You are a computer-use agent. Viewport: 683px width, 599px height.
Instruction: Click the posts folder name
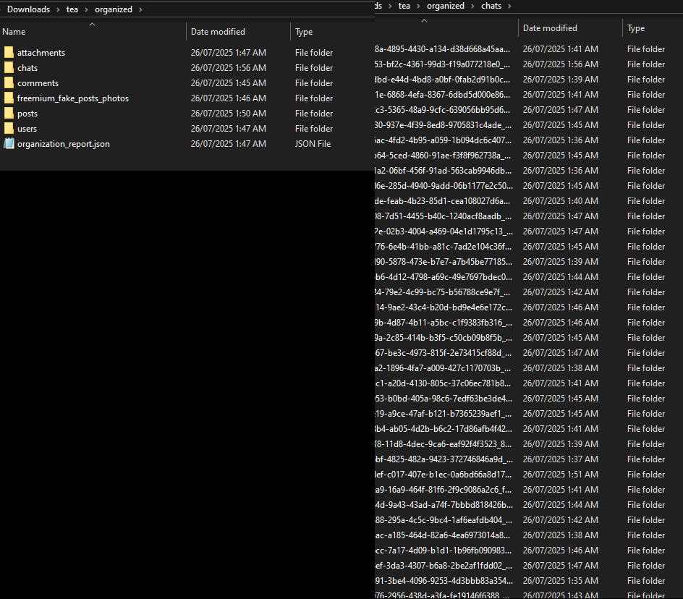[x=27, y=114]
